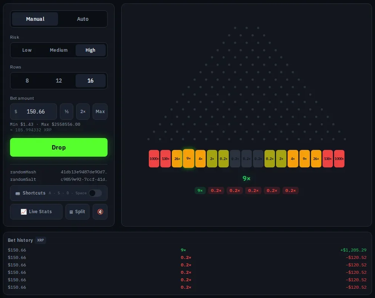
Task: Click the large green 9× result under the buckets
Action: click(x=246, y=179)
